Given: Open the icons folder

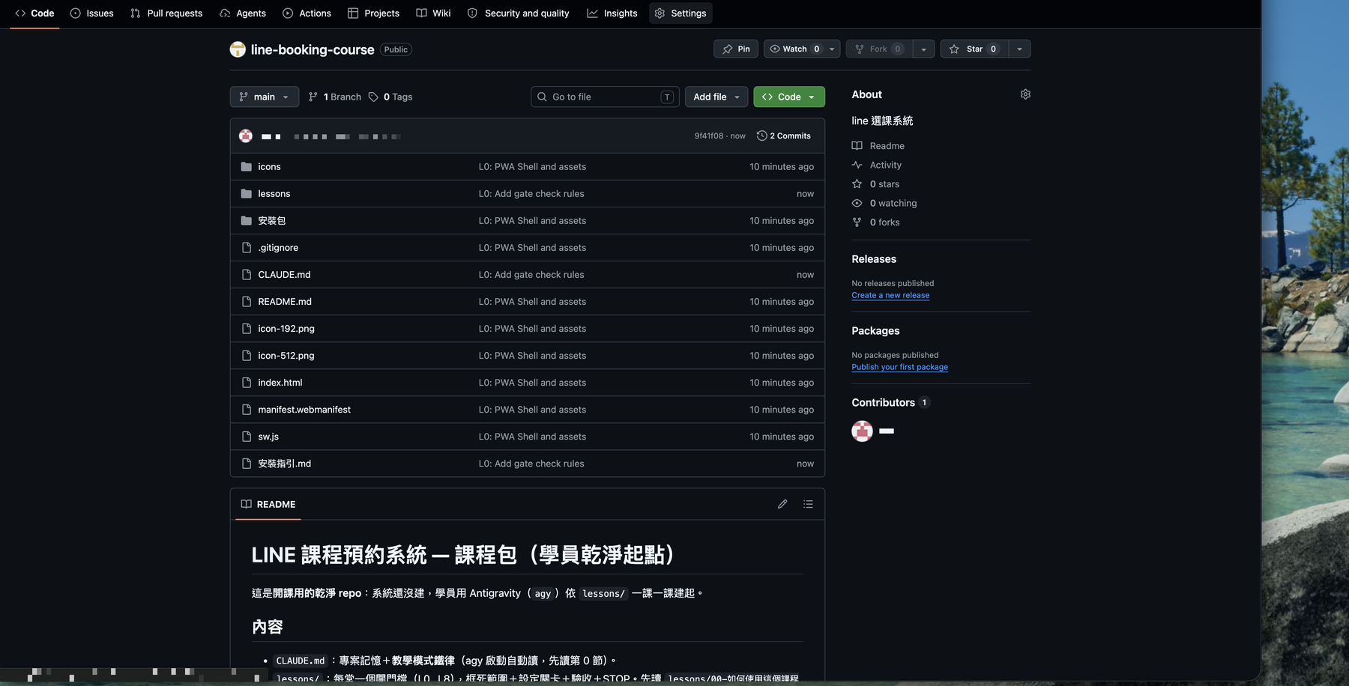Looking at the screenshot, I should tap(269, 167).
